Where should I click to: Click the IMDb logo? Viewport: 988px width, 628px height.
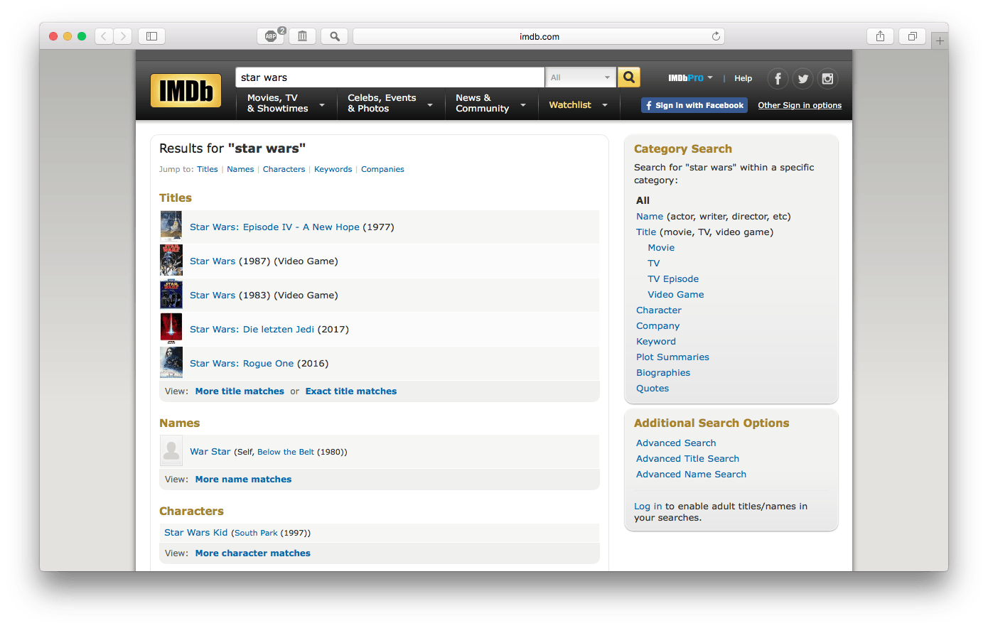(186, 91)
